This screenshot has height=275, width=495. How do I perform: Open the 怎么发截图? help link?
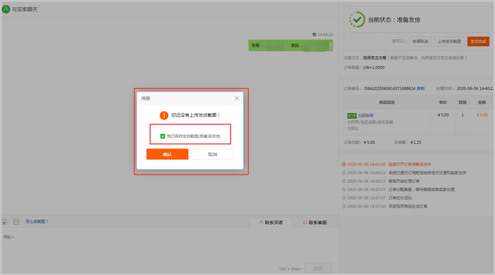click(x=37, y=221)
